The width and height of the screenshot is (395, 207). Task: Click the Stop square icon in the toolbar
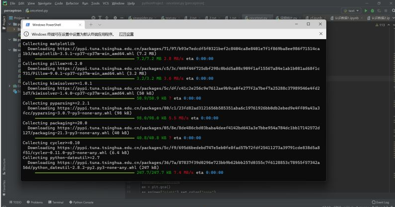point(386,10)
